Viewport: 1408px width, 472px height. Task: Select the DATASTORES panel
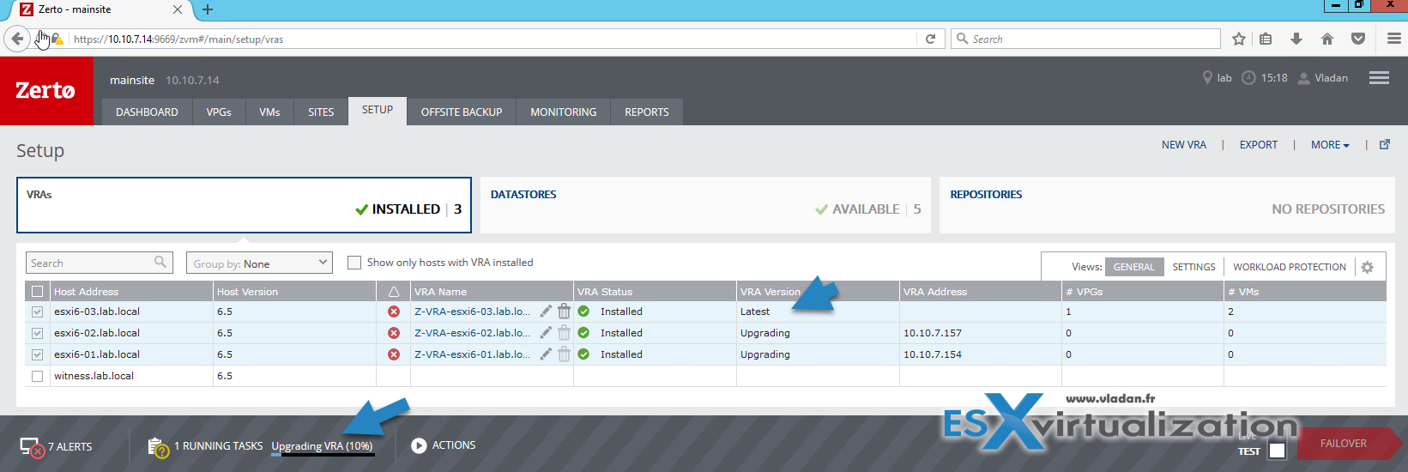point(705,205)
